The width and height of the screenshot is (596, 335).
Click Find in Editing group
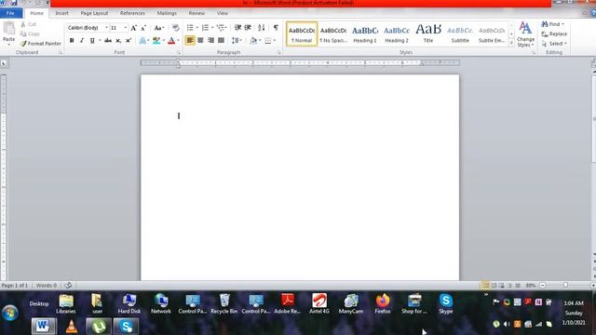553,24
